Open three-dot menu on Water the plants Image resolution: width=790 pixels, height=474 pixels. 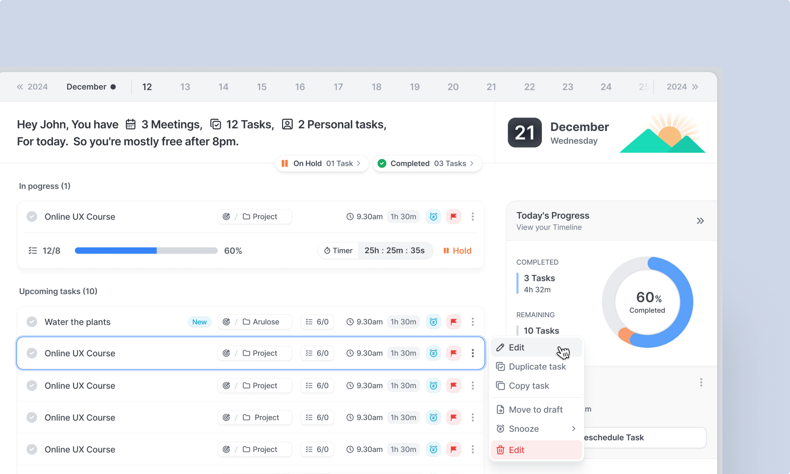(472, 322)
